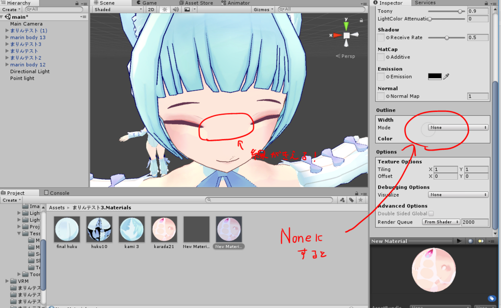Viewport: 501px width, 308px height.
Task: Select the dark empty New Material thumbnail
Action: pos(197,229)
